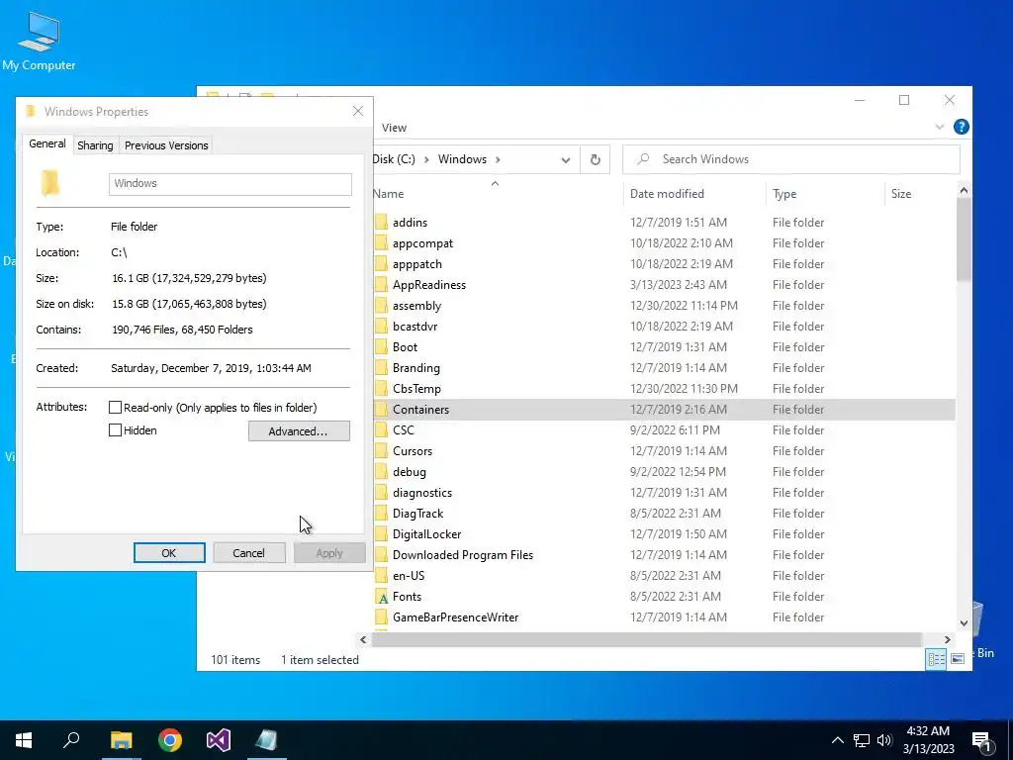Image resolution: width=1013 pixels, height=760 pixels.
Task: Click search magnifier in Search Windows box
Action: coord(643,159)
